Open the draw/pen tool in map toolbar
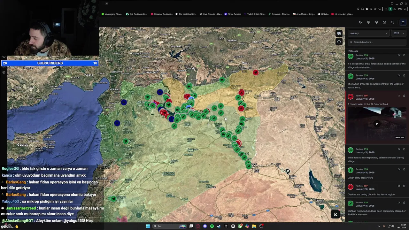The image size is (409, 230). [x=360, y=22]
